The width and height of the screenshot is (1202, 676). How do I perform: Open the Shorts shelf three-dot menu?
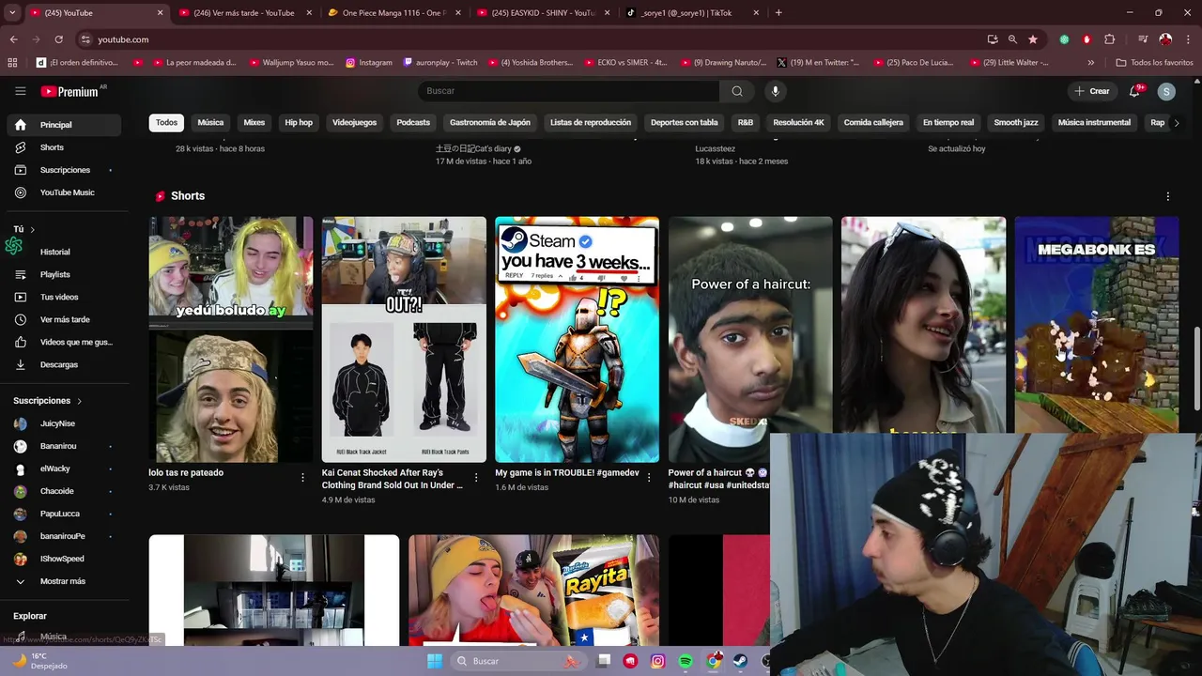point(1168,196)
